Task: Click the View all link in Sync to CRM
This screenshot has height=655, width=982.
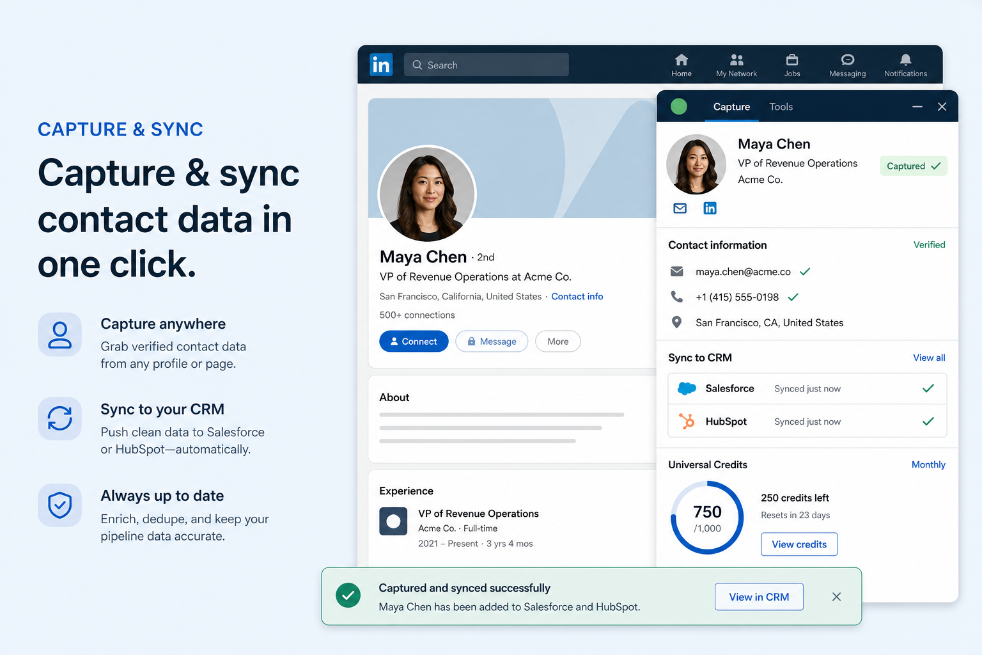Action: pos(929,358)
